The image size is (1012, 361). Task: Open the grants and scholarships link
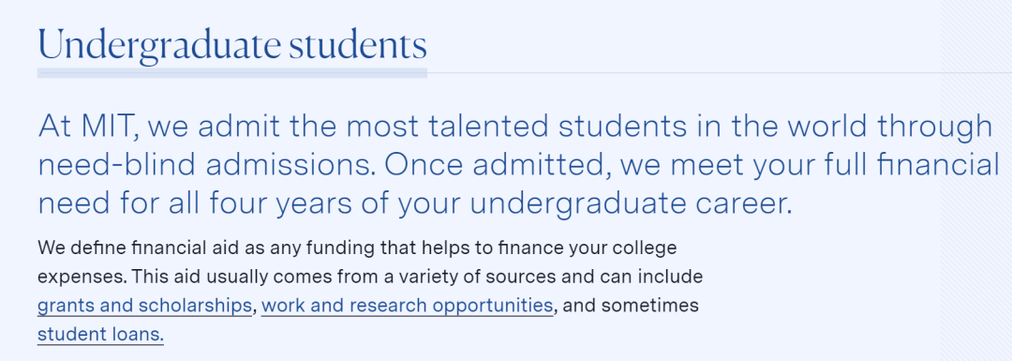(x=144, y=306)
